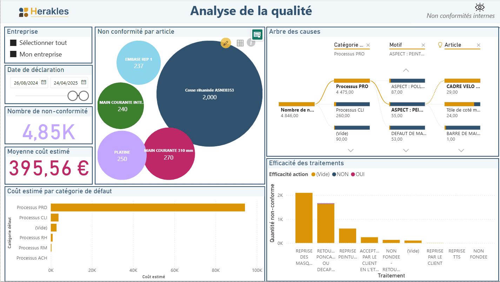Click the AI lightbulb icon next to Article
The height and width of the screenshot is (282, 500).
coord(440,45)
